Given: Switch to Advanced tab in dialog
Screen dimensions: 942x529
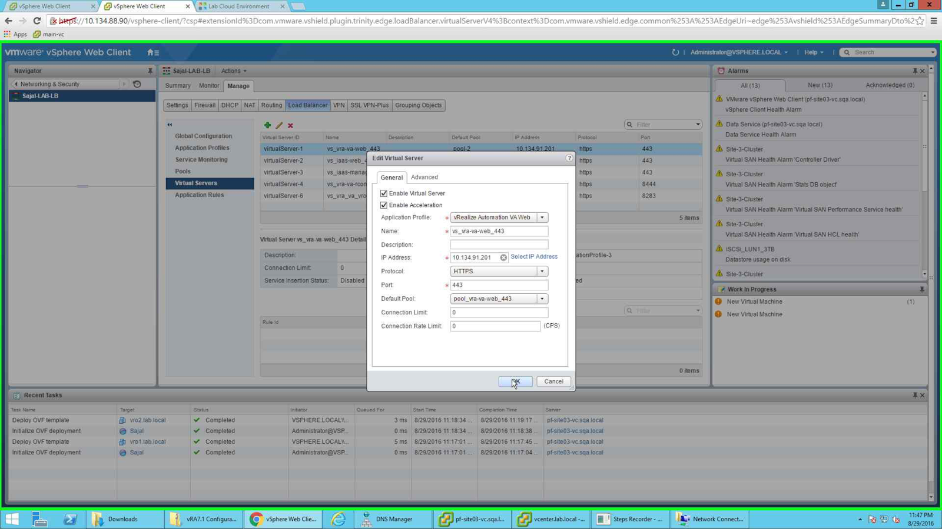Looking at the screenshot, I should click(424, 177).
